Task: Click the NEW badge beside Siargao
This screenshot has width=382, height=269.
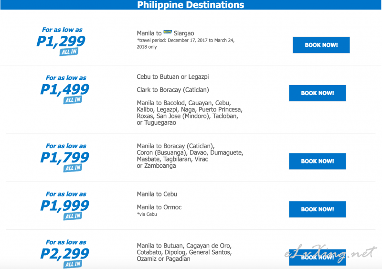Action: pos(168,32)
